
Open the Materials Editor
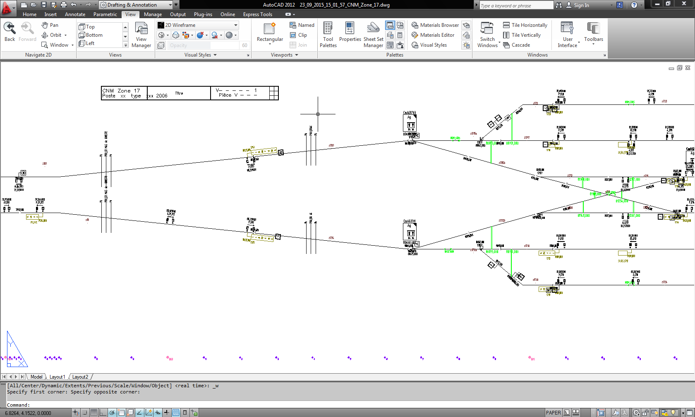(x=433, y=35)
